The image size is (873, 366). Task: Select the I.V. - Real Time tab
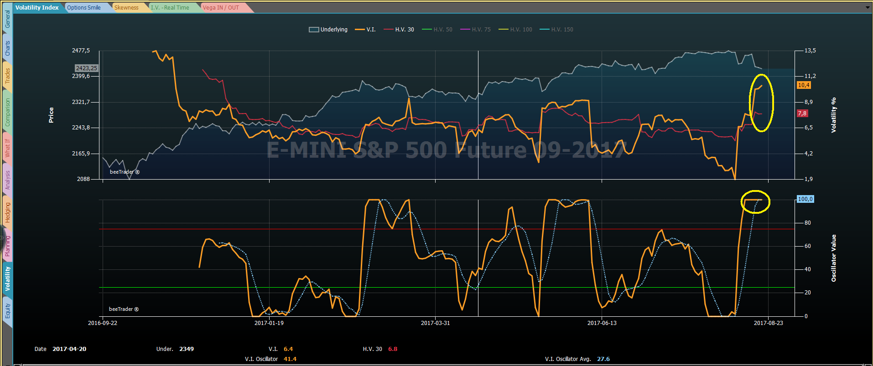(171, 8)
